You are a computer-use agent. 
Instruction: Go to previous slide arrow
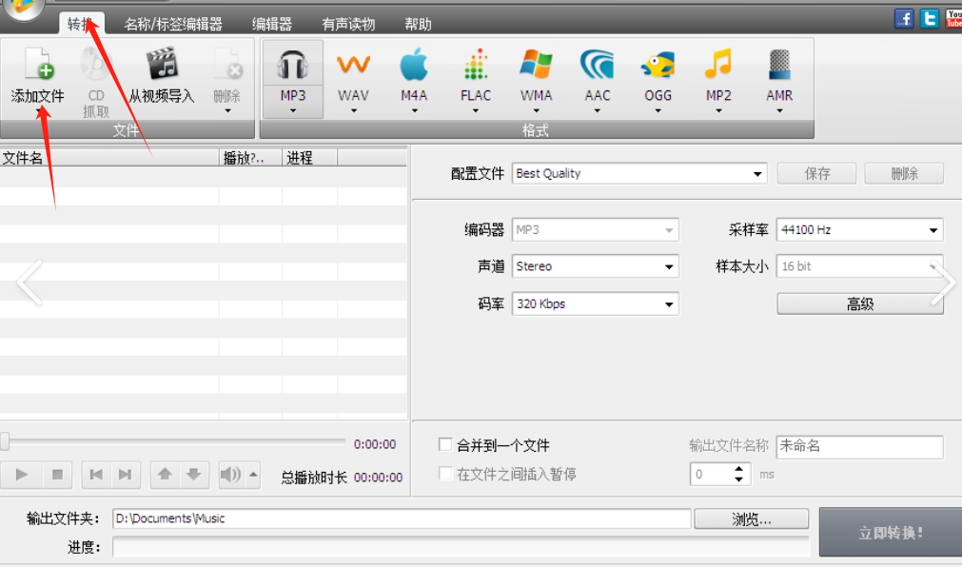click(29, 283)
